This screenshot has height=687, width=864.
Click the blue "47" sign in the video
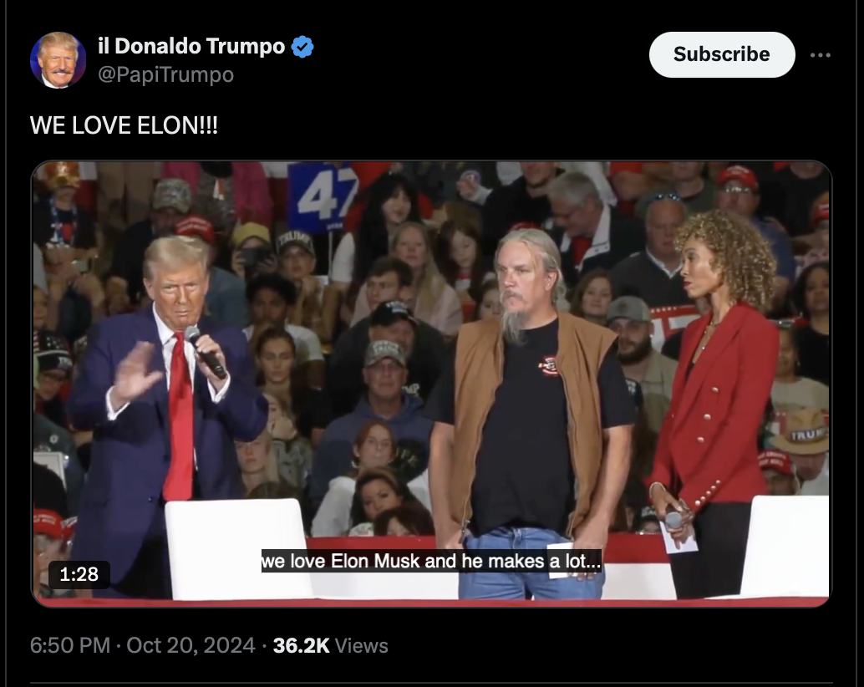[322, 197]
